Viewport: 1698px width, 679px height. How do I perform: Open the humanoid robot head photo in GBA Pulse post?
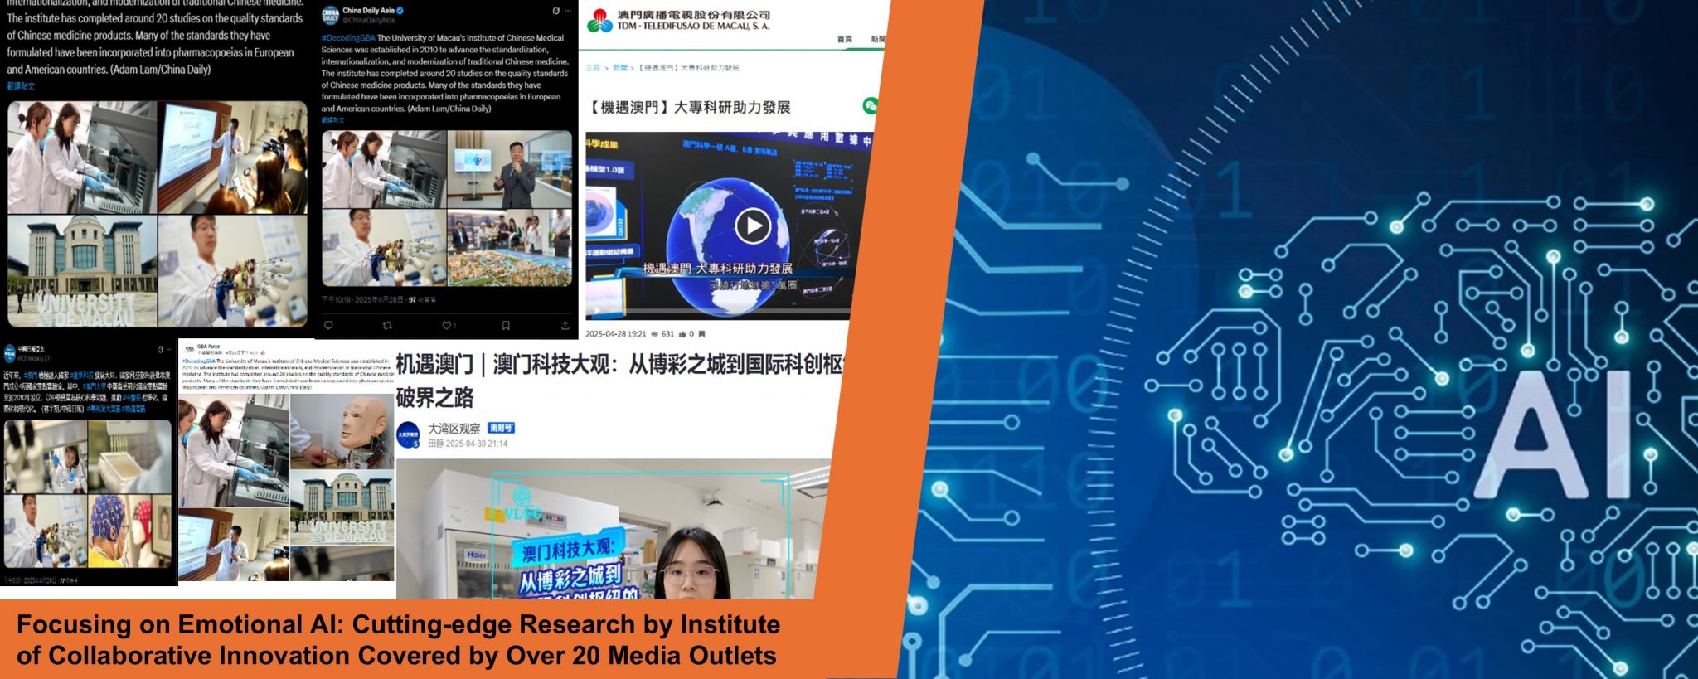(x=342, y=430)
